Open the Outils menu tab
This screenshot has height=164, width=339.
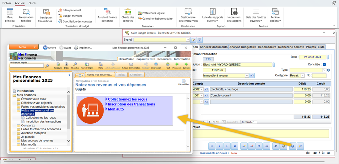(32, 3)
